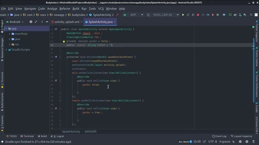Click the Make Project hammer icon

tap(117, 15)
